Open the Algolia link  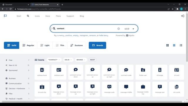pyautogui.click(x=130, y=35)
